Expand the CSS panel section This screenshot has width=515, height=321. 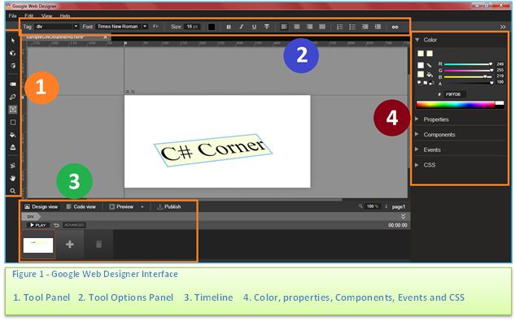pos(417,165)
